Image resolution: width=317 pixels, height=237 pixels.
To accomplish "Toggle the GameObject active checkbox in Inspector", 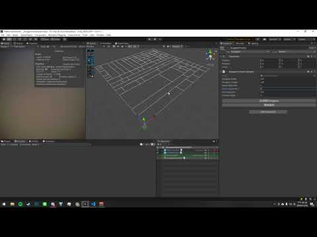I will tap(228, 48).
